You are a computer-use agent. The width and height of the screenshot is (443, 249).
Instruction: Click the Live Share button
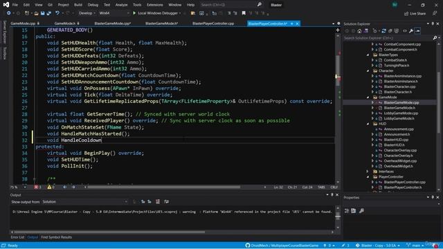(415, 13)
